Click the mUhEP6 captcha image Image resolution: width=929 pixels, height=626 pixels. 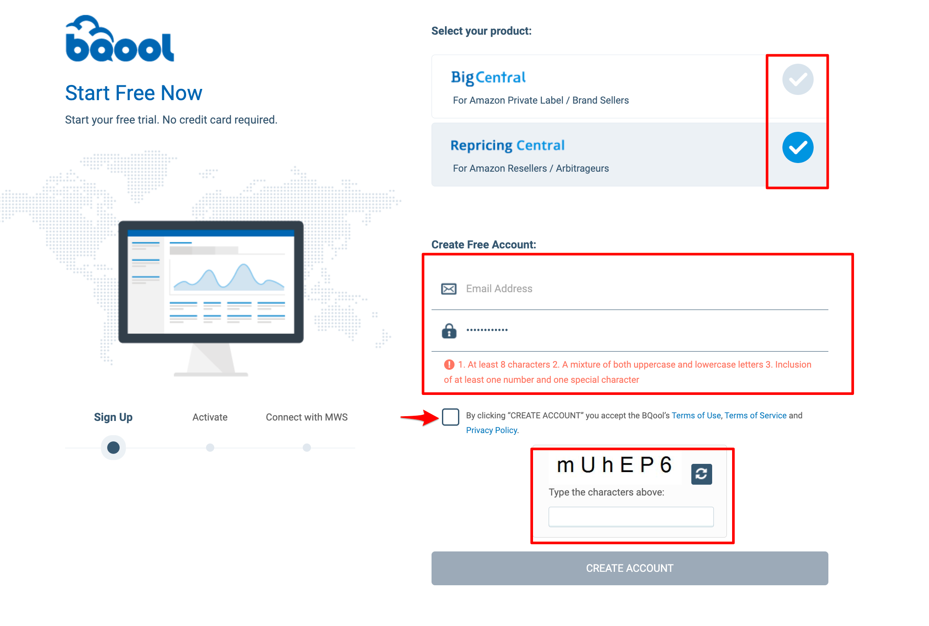[615, 466]
